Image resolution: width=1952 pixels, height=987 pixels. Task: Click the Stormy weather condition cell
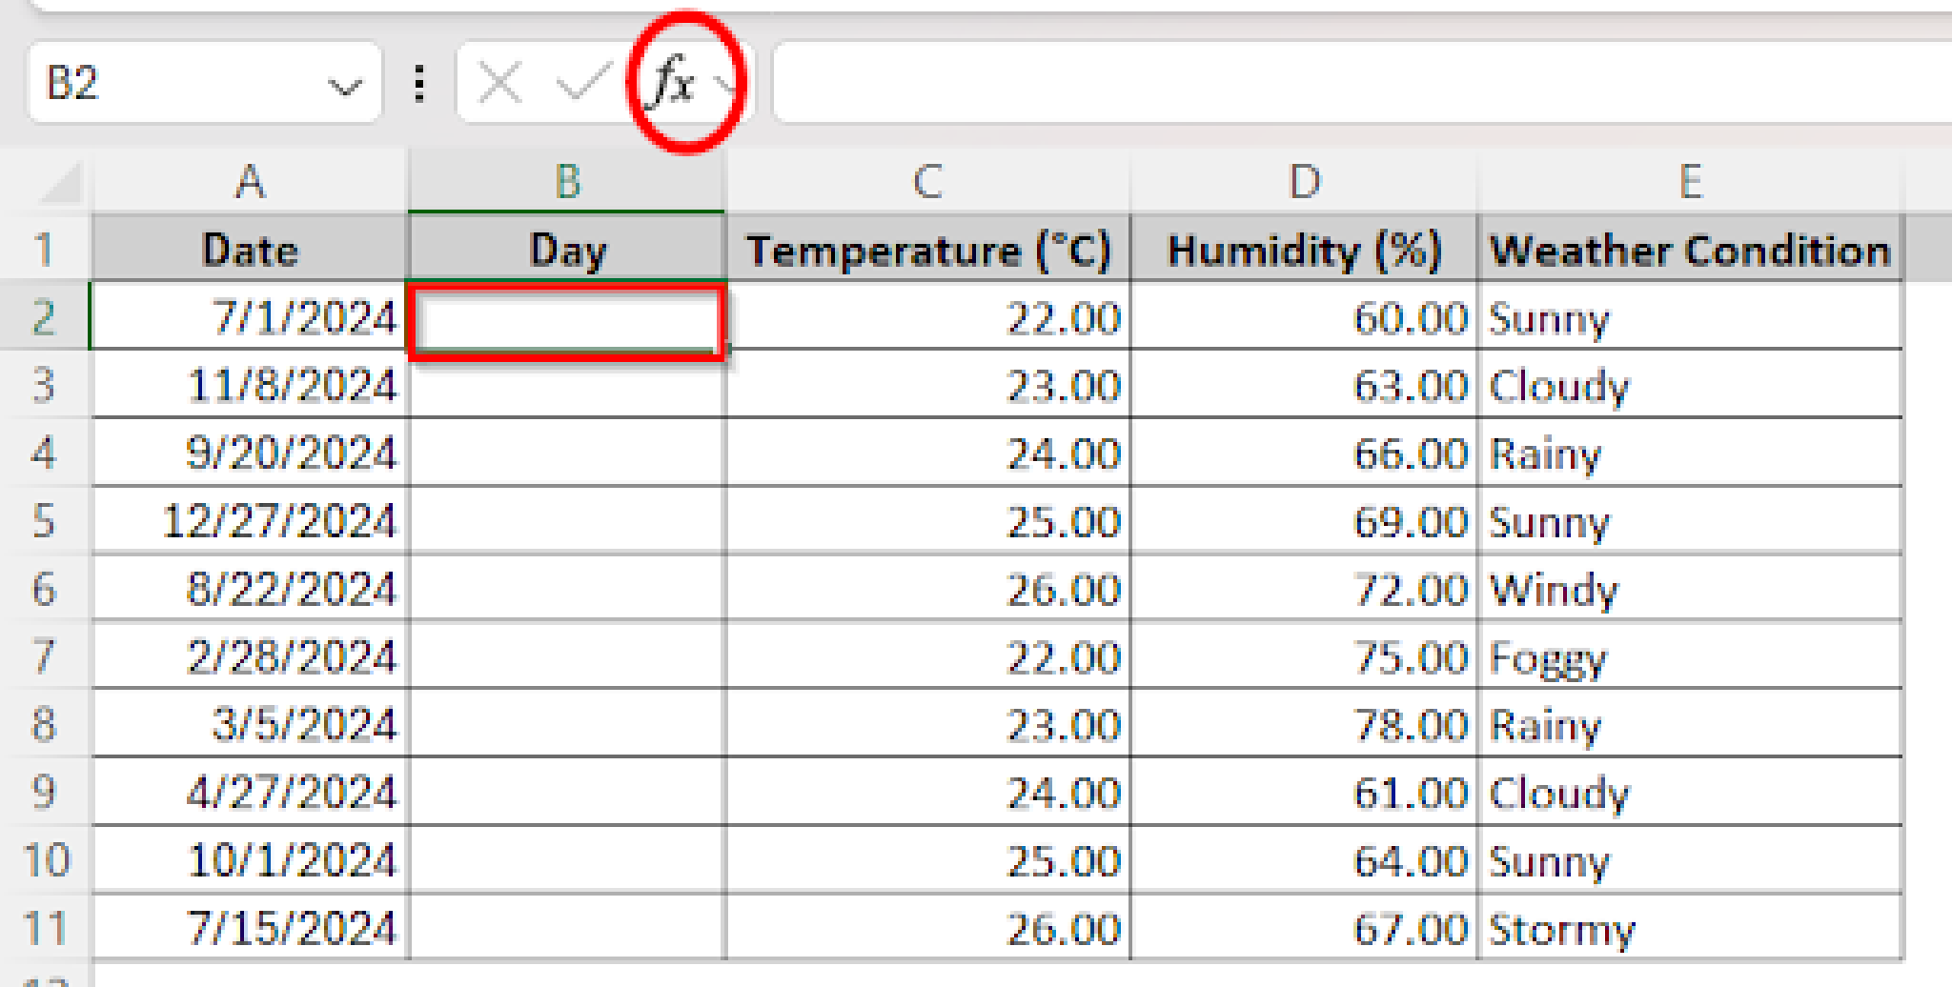pos(1689,928)
